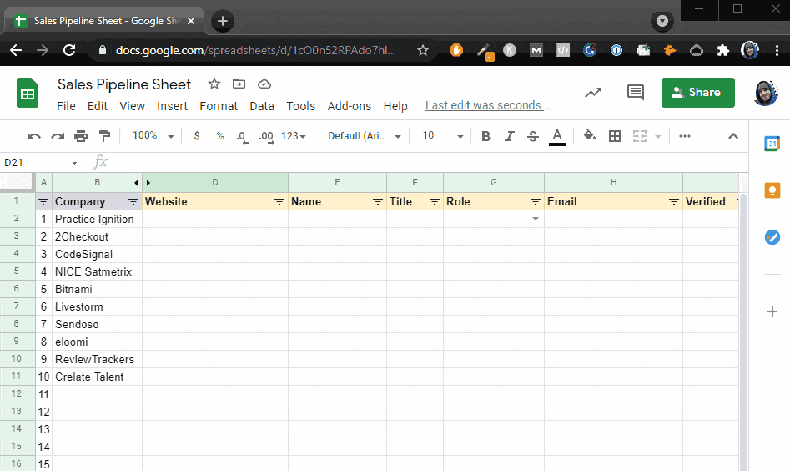Open the Role dropdown in row 2
This screenshot has height=471, width=790.
coord(535,219)
